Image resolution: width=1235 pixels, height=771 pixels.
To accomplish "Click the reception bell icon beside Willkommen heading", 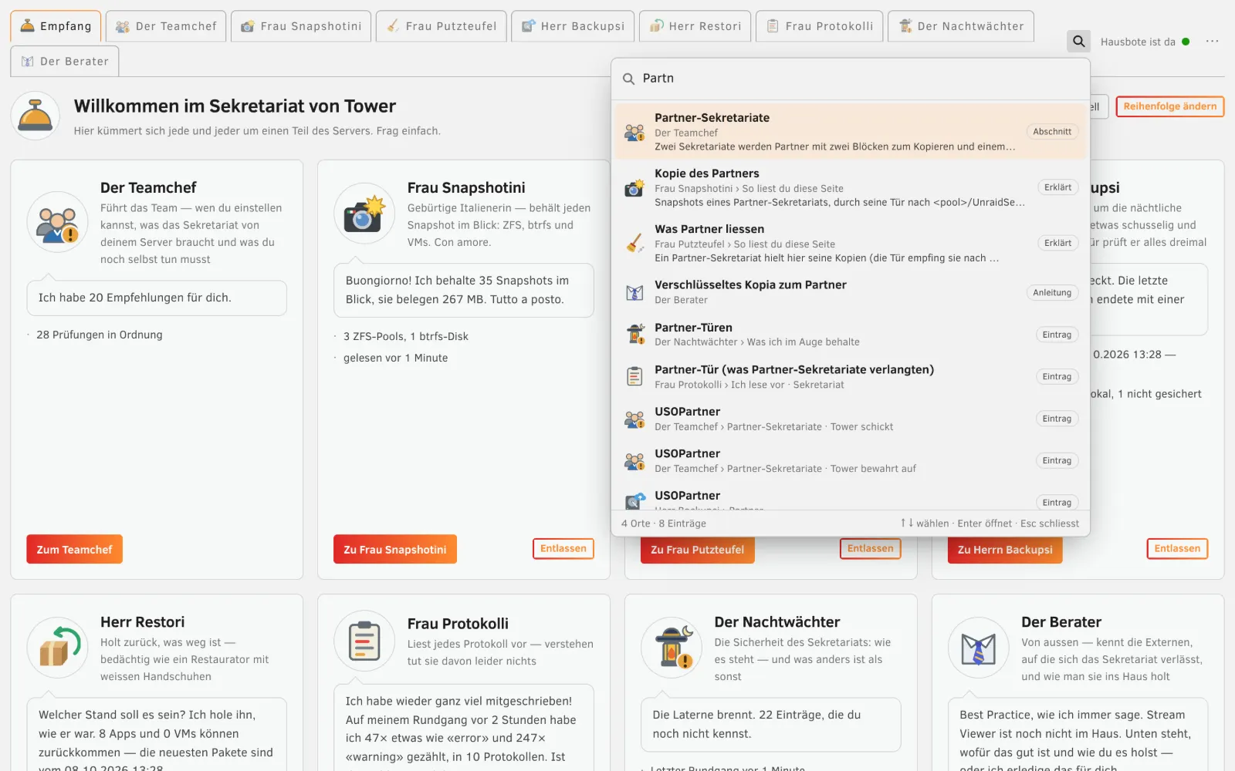I will [x=36, y=116].
